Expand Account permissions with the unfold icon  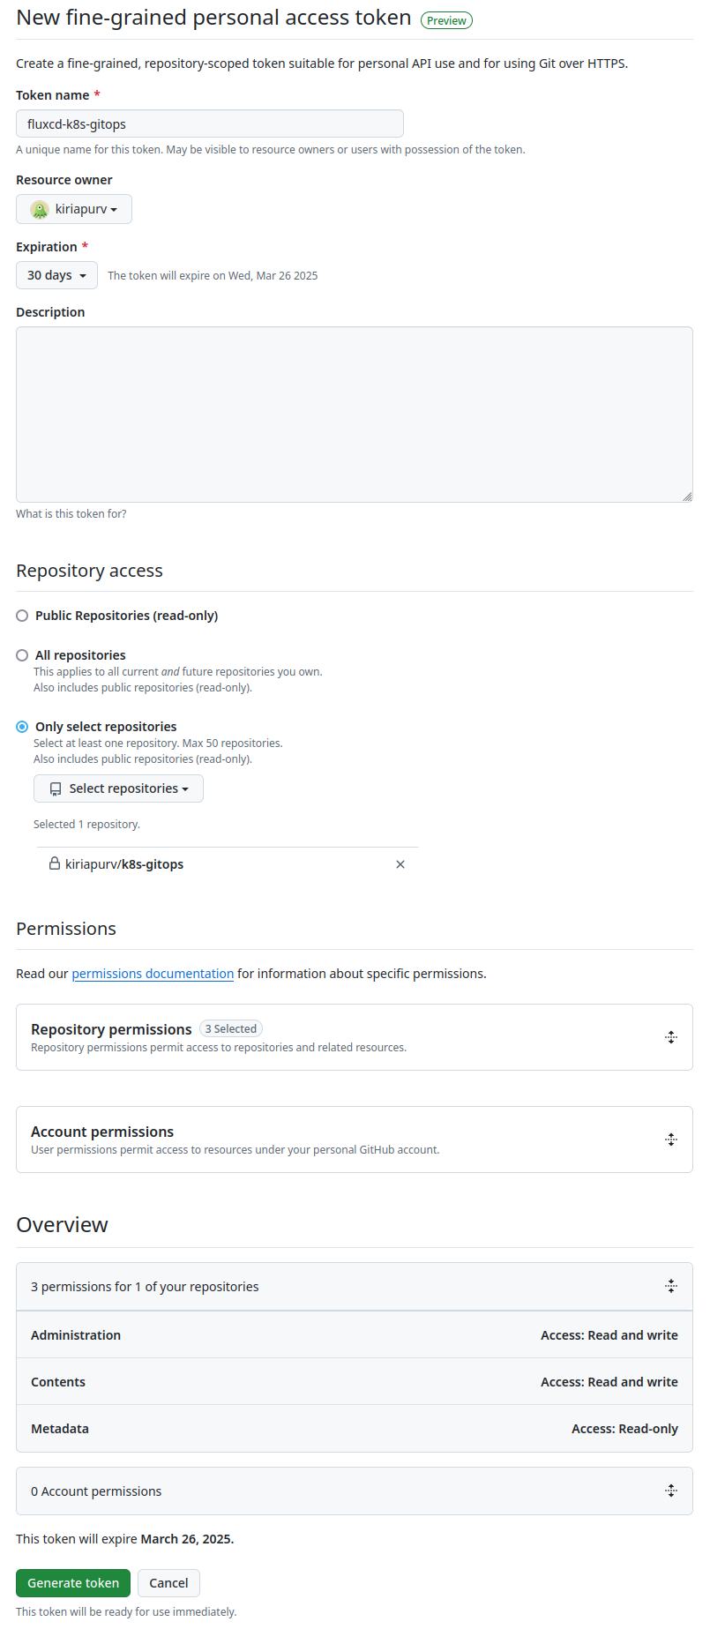click(671, 1140)
